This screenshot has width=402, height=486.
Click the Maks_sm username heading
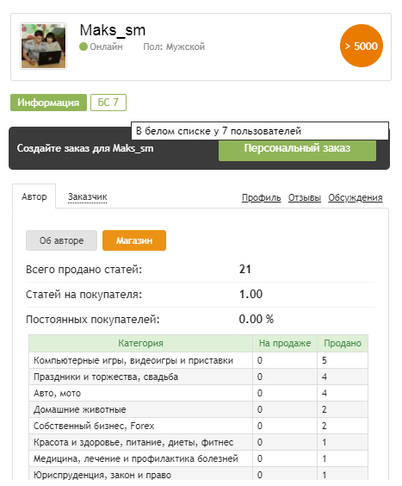click(113, 30)
